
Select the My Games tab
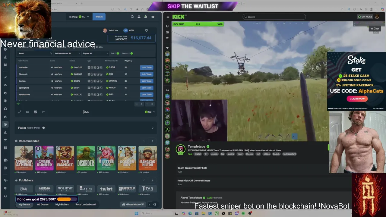[24, 204]
